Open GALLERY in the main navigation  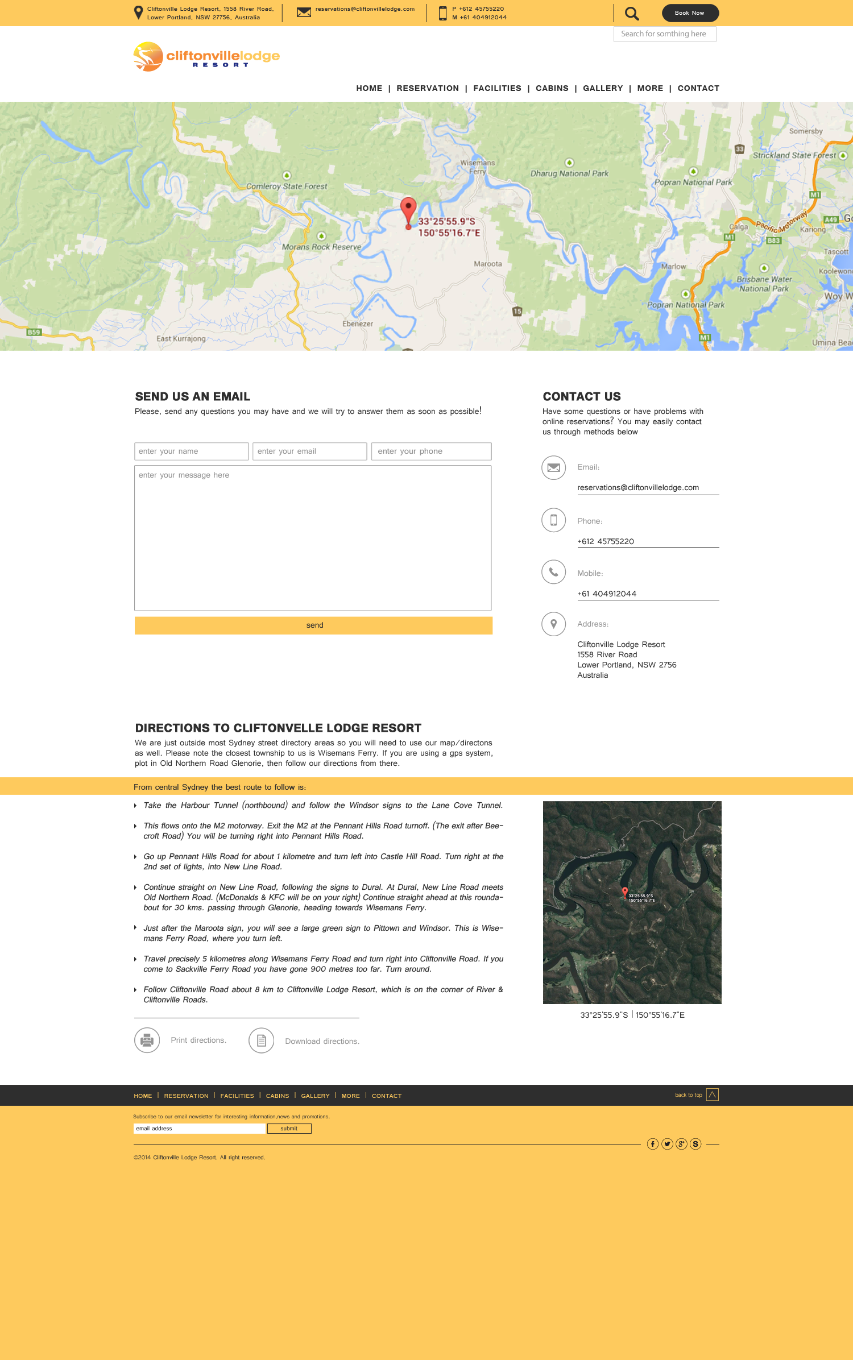(x=603, y=88)
